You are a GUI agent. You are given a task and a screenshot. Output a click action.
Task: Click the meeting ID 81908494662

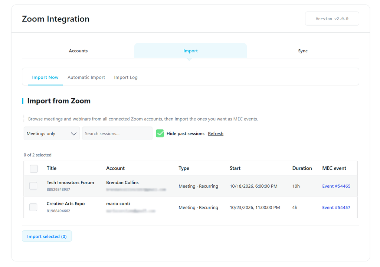click(58, 211)
